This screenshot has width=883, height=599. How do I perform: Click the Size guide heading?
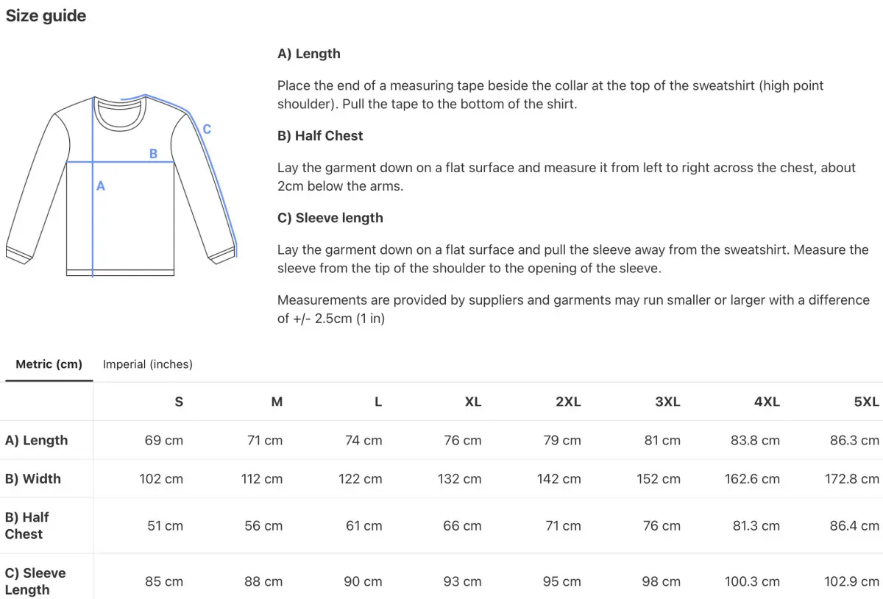click(46, 15)
